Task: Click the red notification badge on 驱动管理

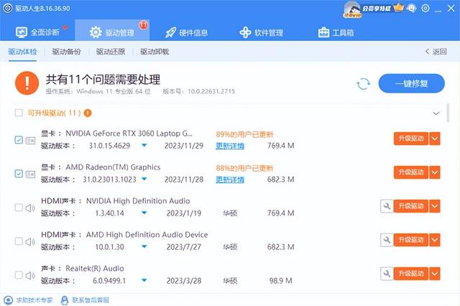Action: click(143, 25)
